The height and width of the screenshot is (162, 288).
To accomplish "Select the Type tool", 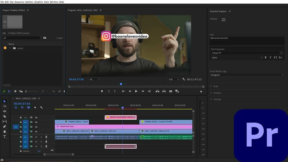I will [5, 137].
